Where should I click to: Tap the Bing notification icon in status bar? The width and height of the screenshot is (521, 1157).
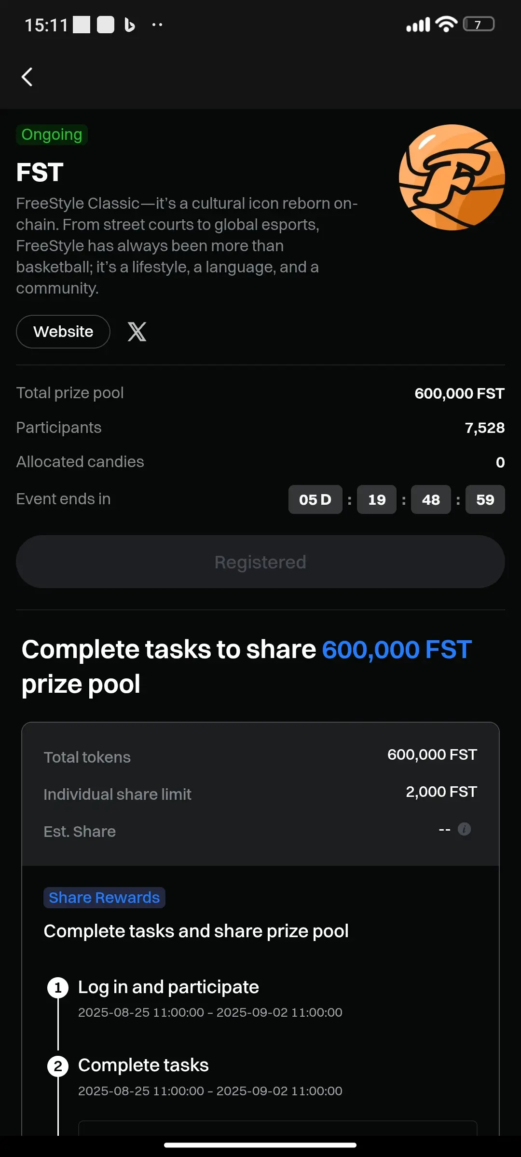point(129,25)
